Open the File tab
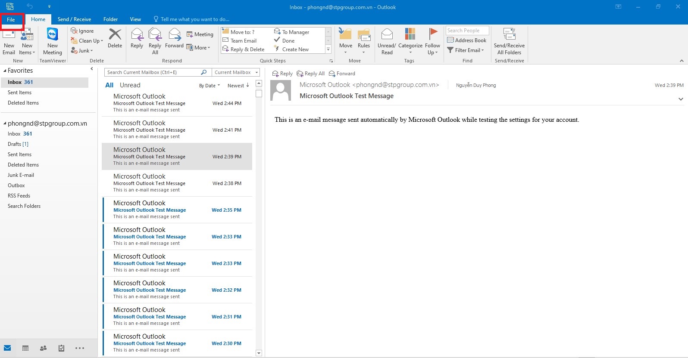 [x=11, y=19]
